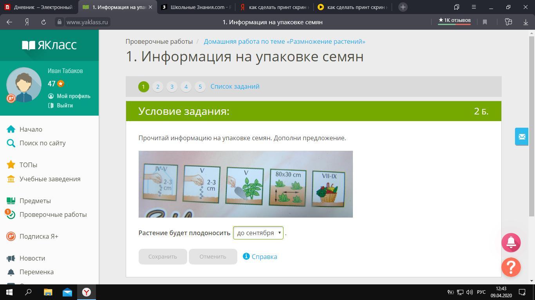
Task: Open ТОПы section
Action: (28, 165)
